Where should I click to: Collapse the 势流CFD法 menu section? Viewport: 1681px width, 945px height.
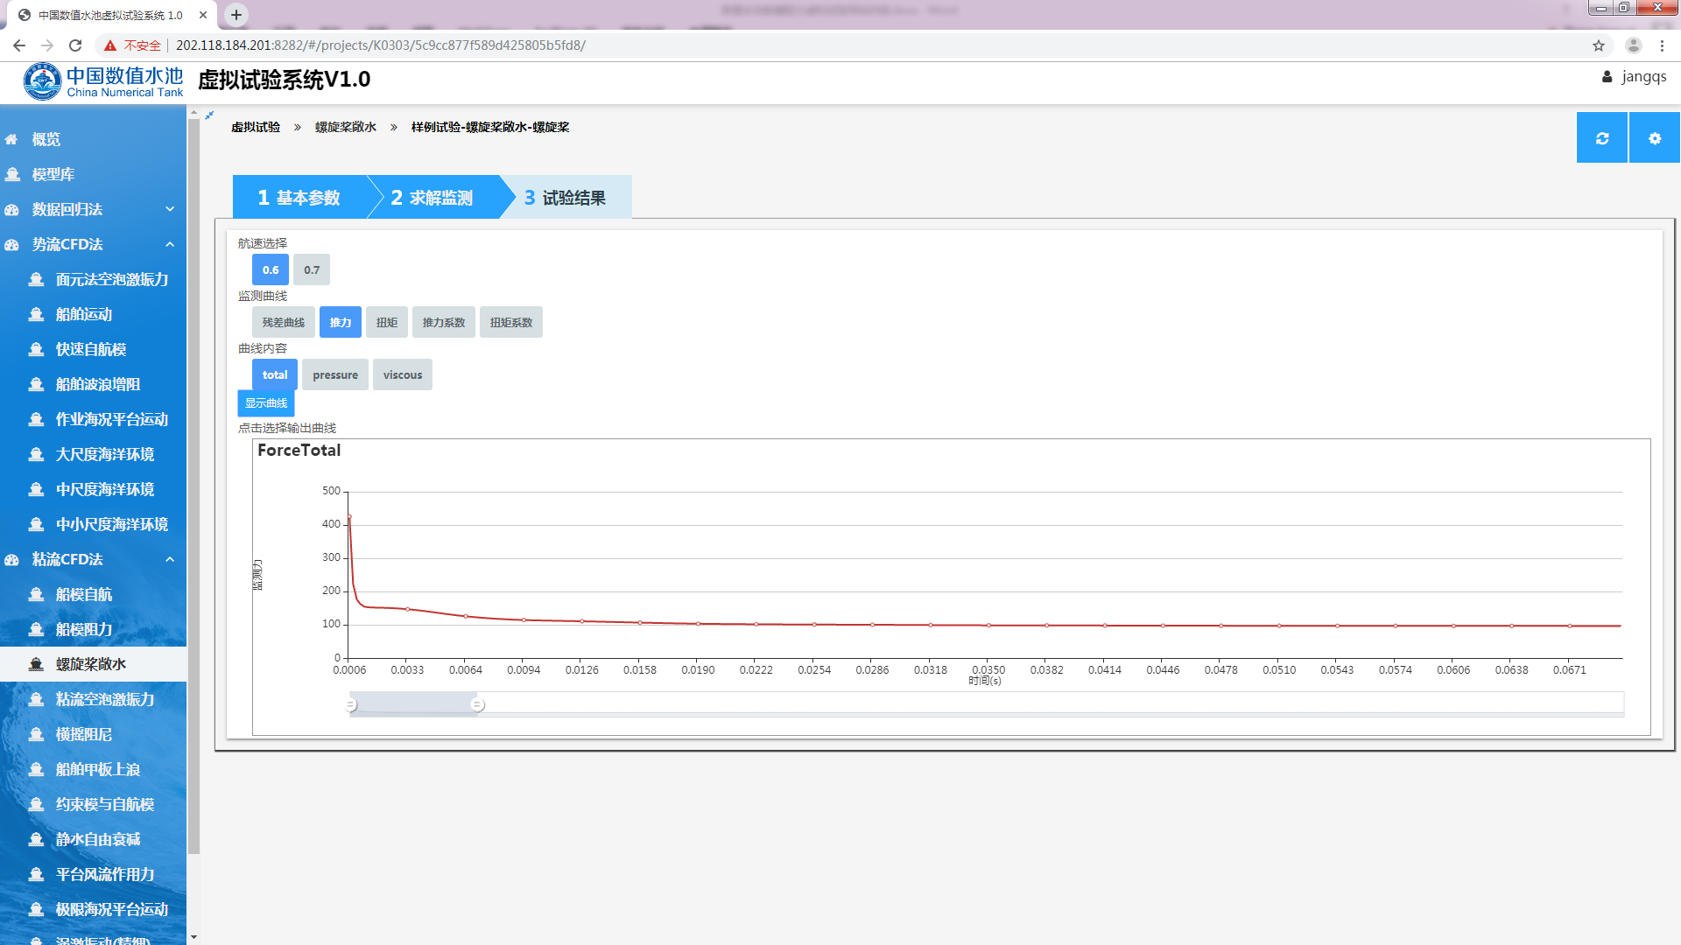tap(170, 244)
